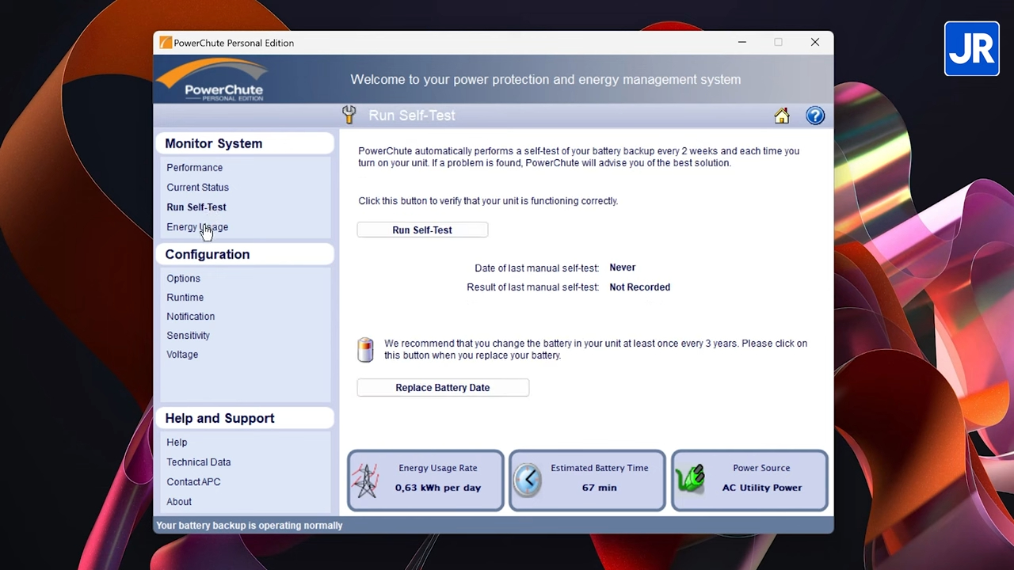1014x570 pixels.
Task: Open the Performance page
Action: click(x=194, y=168)
